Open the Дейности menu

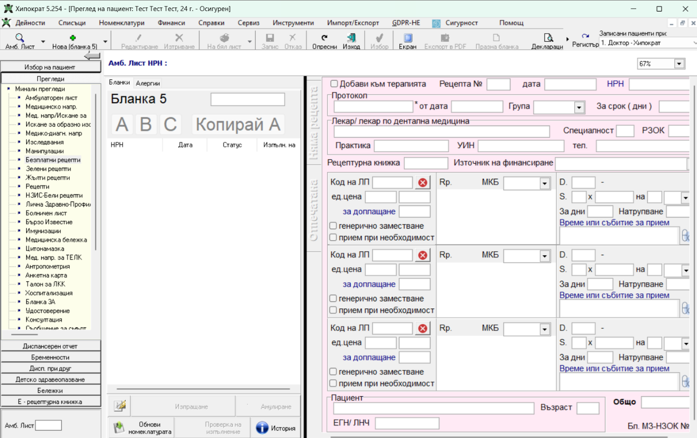click(x=30, y=23)
